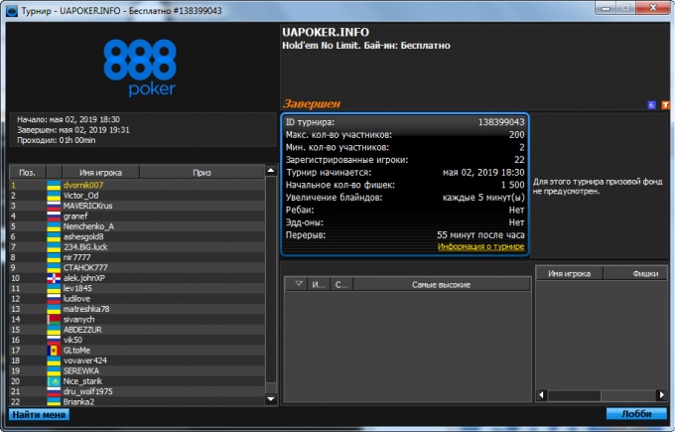Click the 'ID турнира' row
The width and height of the screenshot is (675, 432).
pos(405,122)
